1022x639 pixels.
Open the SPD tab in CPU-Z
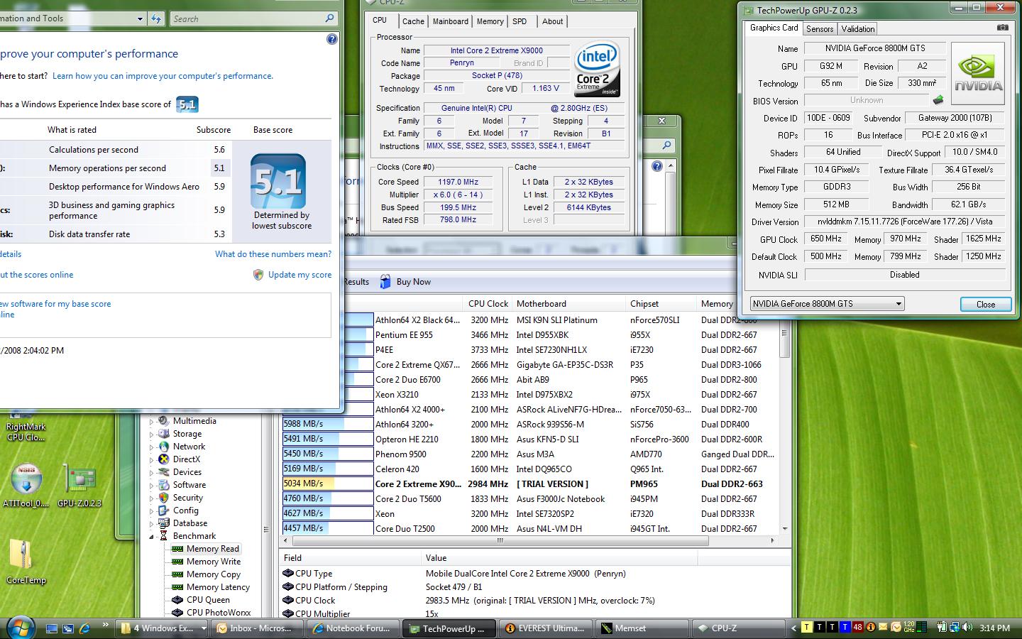pyautogui.click(x=520, y=21)
